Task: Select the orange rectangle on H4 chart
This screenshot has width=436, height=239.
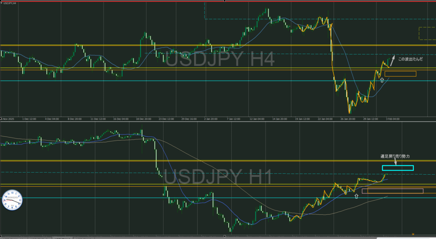Action: [x=400, y=74]
